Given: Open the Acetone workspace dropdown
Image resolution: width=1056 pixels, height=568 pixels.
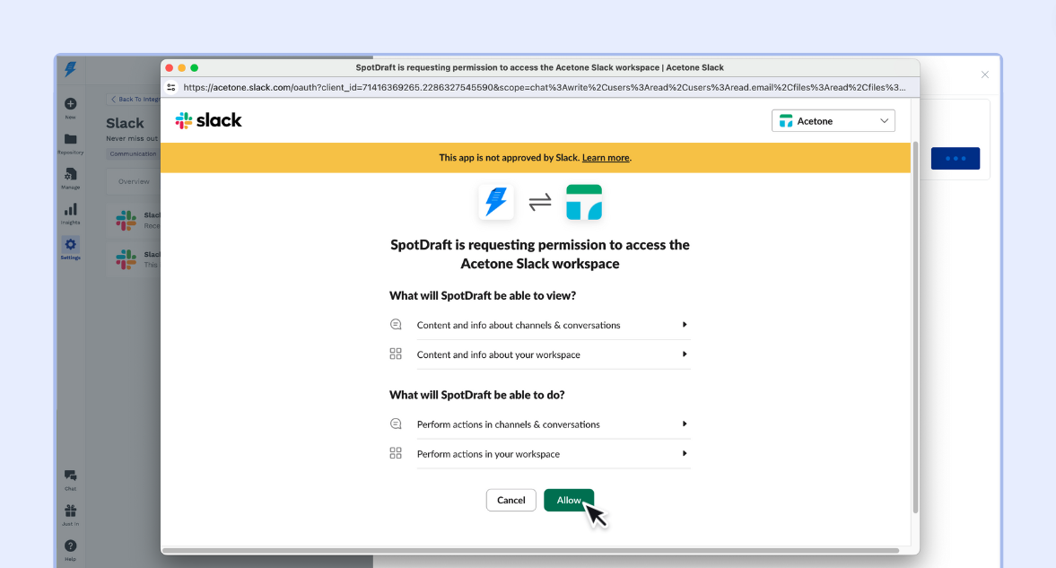Looking at the screenshot, I should 833,120.
